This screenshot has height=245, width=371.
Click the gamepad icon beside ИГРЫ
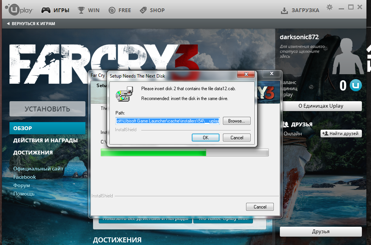46,10
